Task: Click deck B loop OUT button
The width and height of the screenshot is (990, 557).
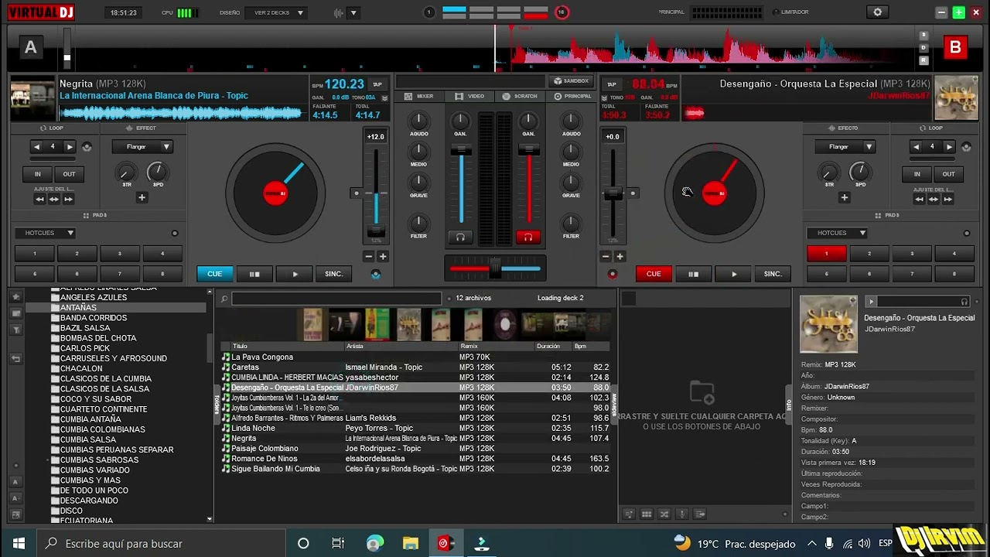Action: (x=948, y=174)
